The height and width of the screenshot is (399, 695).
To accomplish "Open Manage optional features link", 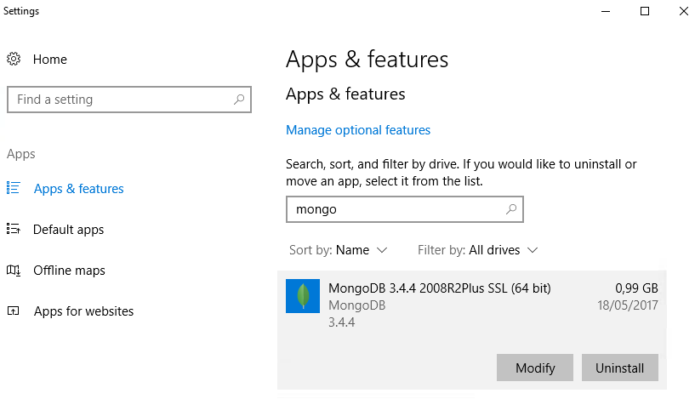I will pyautogui.click(x=357, y=130).
